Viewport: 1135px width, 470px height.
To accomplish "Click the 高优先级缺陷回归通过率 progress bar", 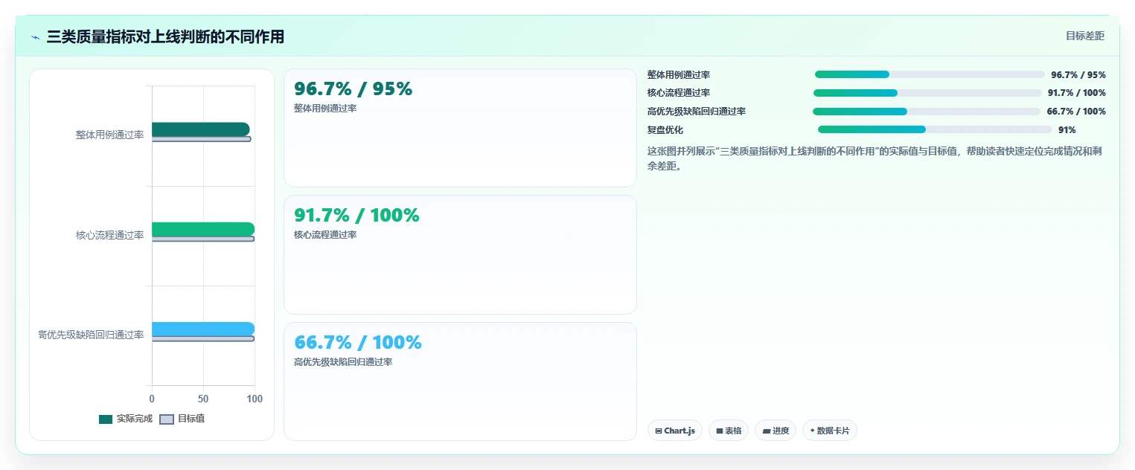I will point(927,112).
